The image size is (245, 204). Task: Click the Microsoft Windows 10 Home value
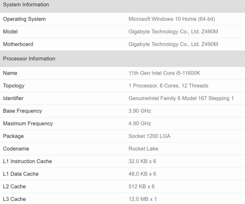171,19
